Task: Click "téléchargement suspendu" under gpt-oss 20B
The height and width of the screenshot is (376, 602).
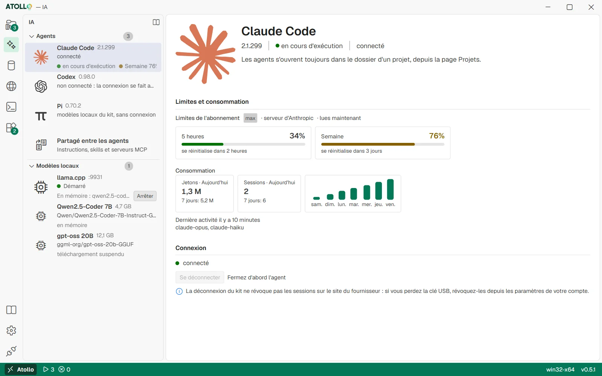Action: click(x=91, y=254)
